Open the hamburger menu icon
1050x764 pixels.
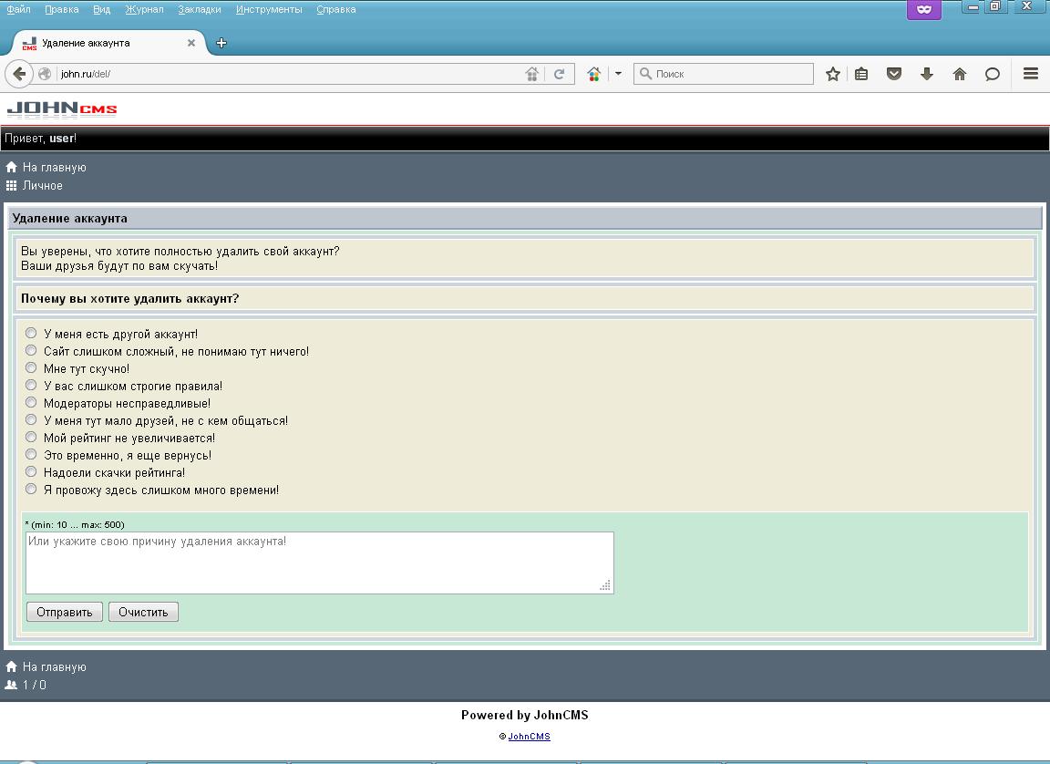pos(1031,74)
